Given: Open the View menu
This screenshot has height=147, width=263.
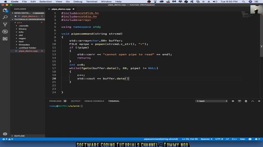Looking at the screenshot, I should click(59, 2).
